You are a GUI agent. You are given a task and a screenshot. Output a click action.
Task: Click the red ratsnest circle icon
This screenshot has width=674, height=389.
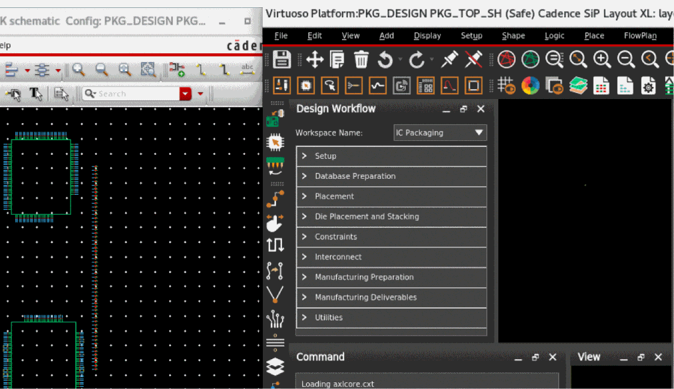506,59
